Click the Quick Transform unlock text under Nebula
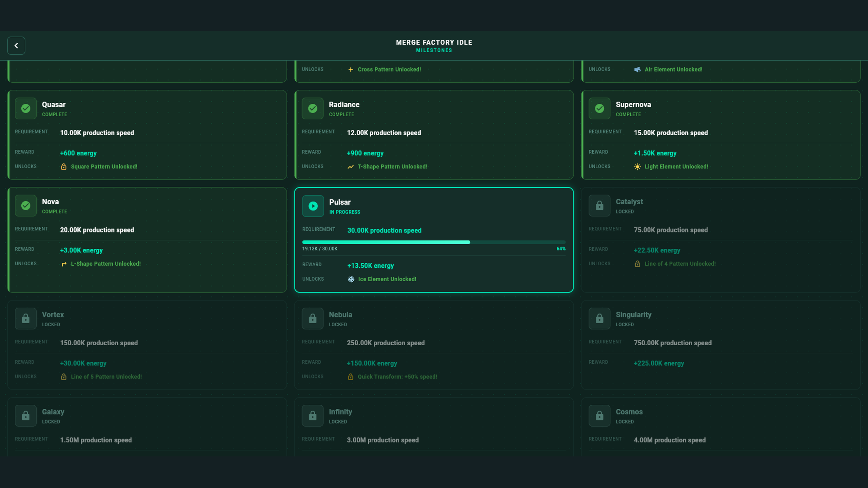Screen dimensions: 868x488 click(x=397, y=377)
